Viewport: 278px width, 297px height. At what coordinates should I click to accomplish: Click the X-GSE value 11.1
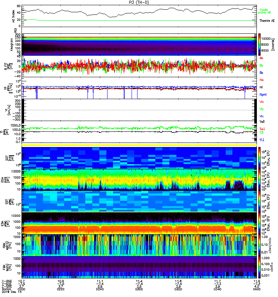[100, 281]
